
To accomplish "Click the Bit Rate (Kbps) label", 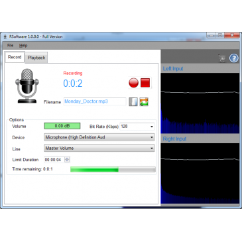I will click(x=104, y=127).
